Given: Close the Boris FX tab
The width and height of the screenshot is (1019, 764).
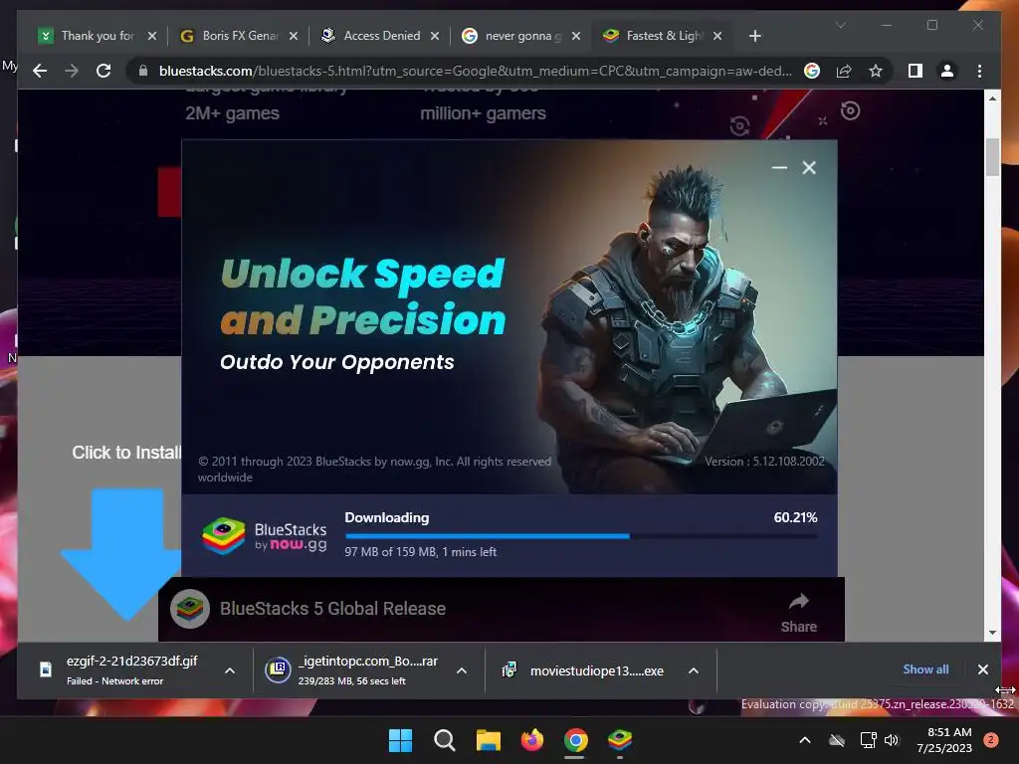Looking at the screenshot, I should (x=294, y=36).
